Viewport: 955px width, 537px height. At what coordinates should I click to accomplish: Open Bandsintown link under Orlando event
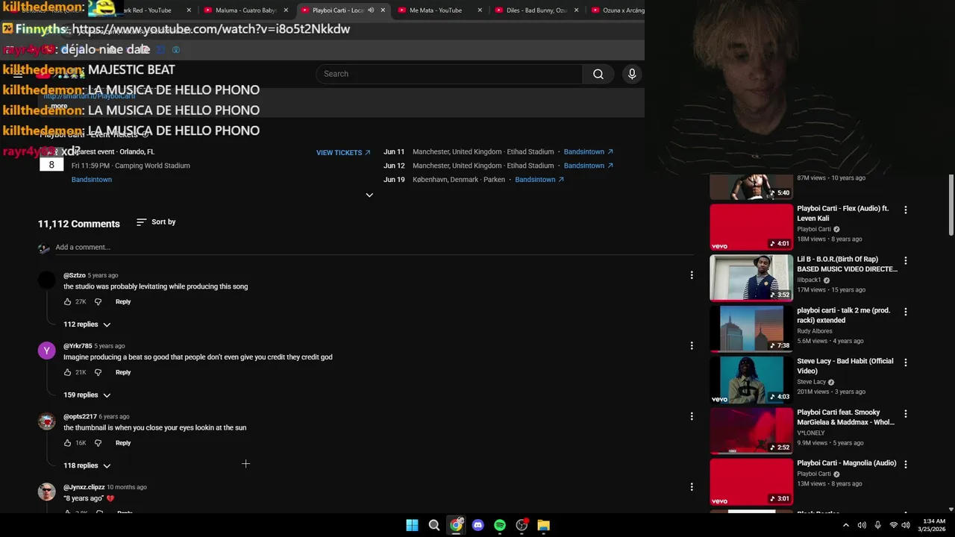click(x=92, y=180)
